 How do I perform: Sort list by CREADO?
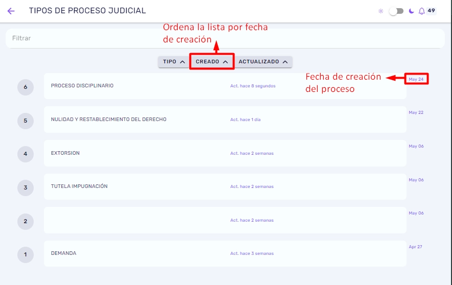[212, 62]
